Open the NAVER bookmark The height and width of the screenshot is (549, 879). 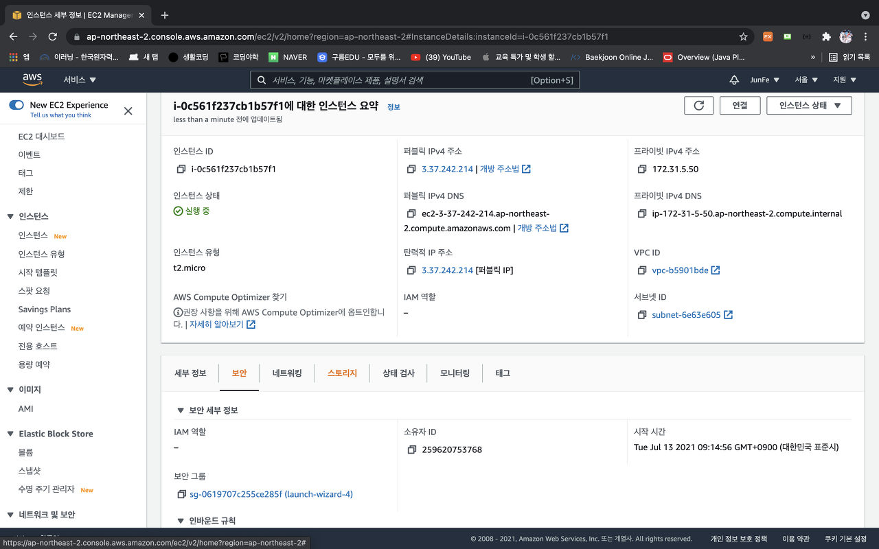288,57
